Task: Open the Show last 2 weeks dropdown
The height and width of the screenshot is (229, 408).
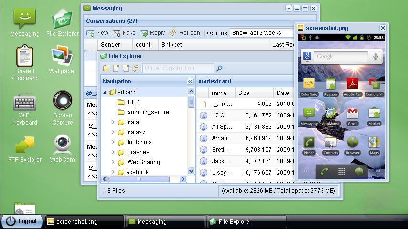Action: (x=261, y=33)
